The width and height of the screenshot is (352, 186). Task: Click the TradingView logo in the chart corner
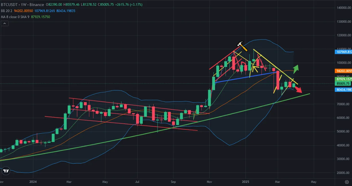click(6, 171)
